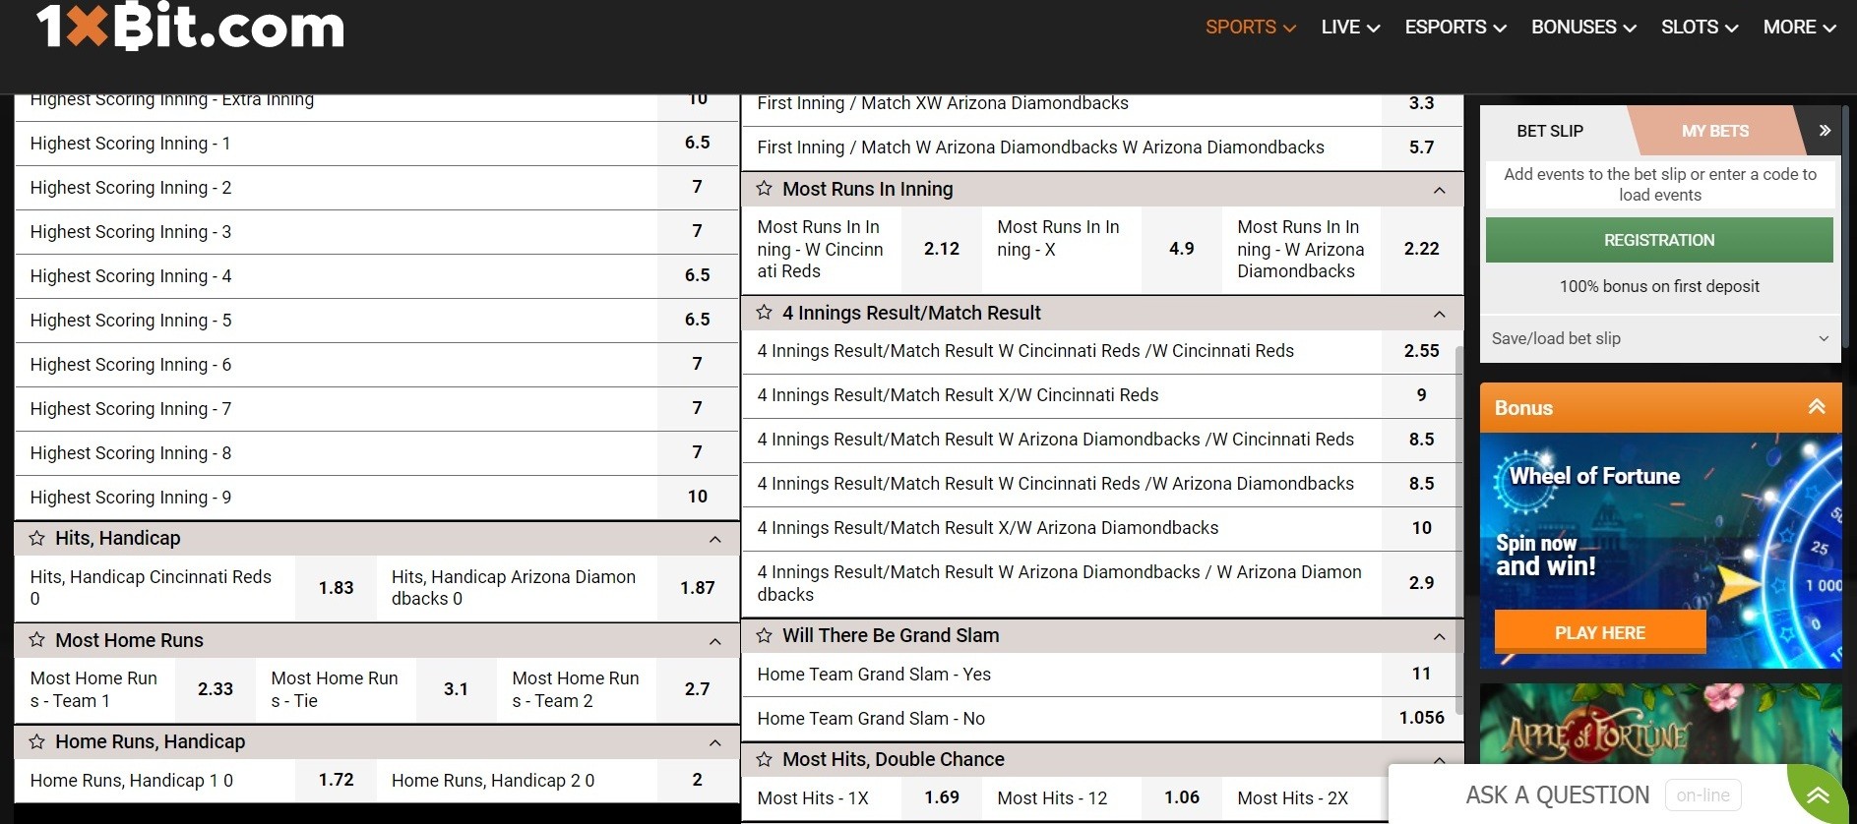The width and height of the screenshot is (1857, 824).
Task: Favorite the Hits, Handicap market star
Action: click(x=36, y=538)
